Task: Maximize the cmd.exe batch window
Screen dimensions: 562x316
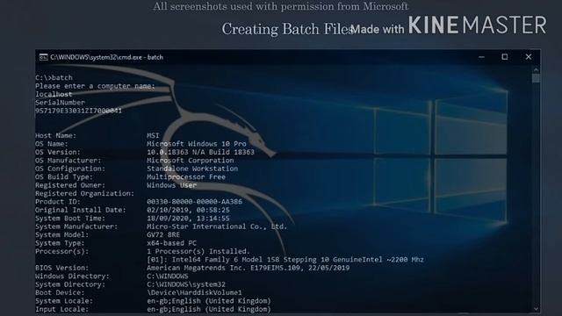Action: tap(505, 57)
